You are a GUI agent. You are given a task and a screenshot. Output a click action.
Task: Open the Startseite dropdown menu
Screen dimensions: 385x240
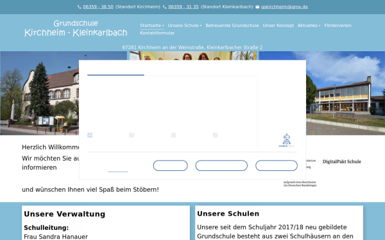[x=152, y=25]
